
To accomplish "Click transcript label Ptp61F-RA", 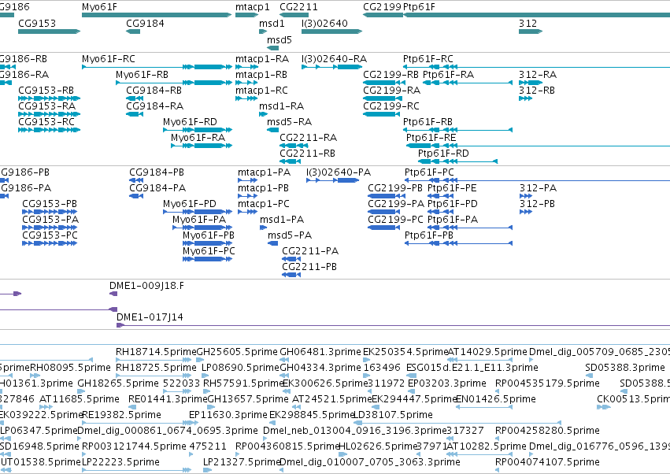I will point(449,74).
